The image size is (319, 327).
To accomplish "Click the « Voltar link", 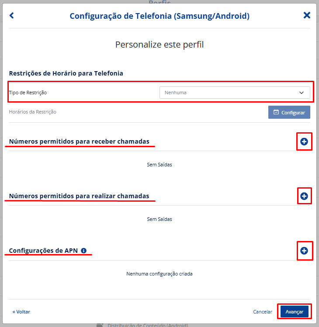I will pos(21,312).
